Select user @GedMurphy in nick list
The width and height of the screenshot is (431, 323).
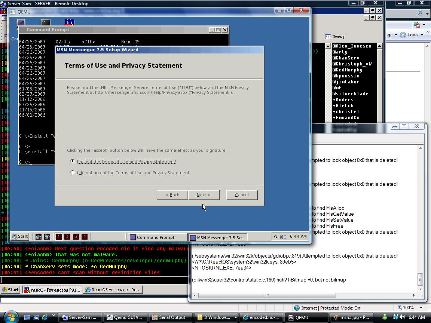tap(348, 70)
